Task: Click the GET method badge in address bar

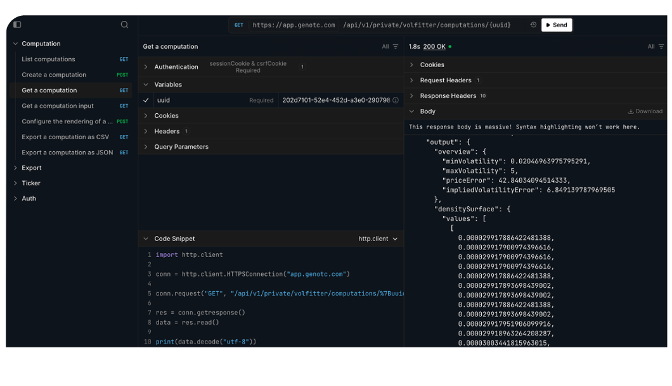Action: [x=239, y=25]
